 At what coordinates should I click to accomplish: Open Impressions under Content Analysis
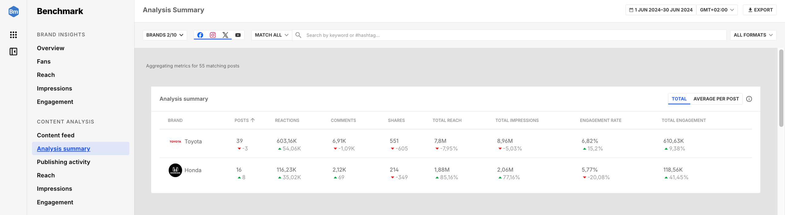pos(54,189)
